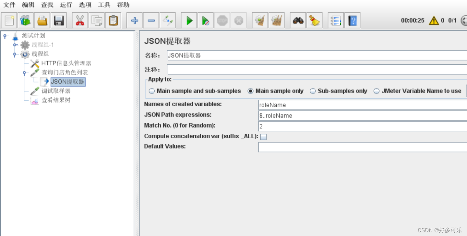Select HTTP信息头管理器 tree item
Screen dimensions: 467x236
point(66,63)
